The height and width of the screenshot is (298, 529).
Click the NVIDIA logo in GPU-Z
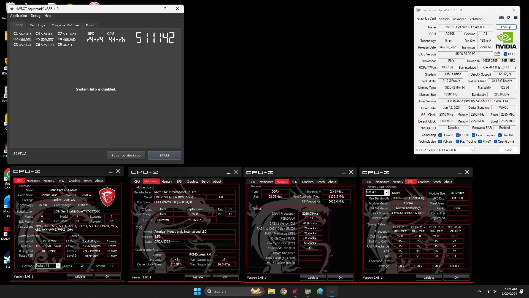[506, 41]
